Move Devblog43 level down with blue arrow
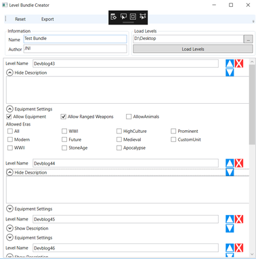Viewport: 256px width, 259px height. [x=230, y=73]
